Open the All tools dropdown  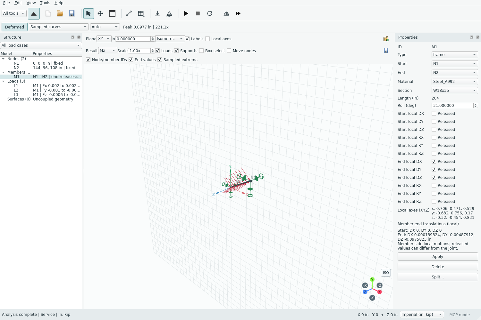[x=14, y=13]
